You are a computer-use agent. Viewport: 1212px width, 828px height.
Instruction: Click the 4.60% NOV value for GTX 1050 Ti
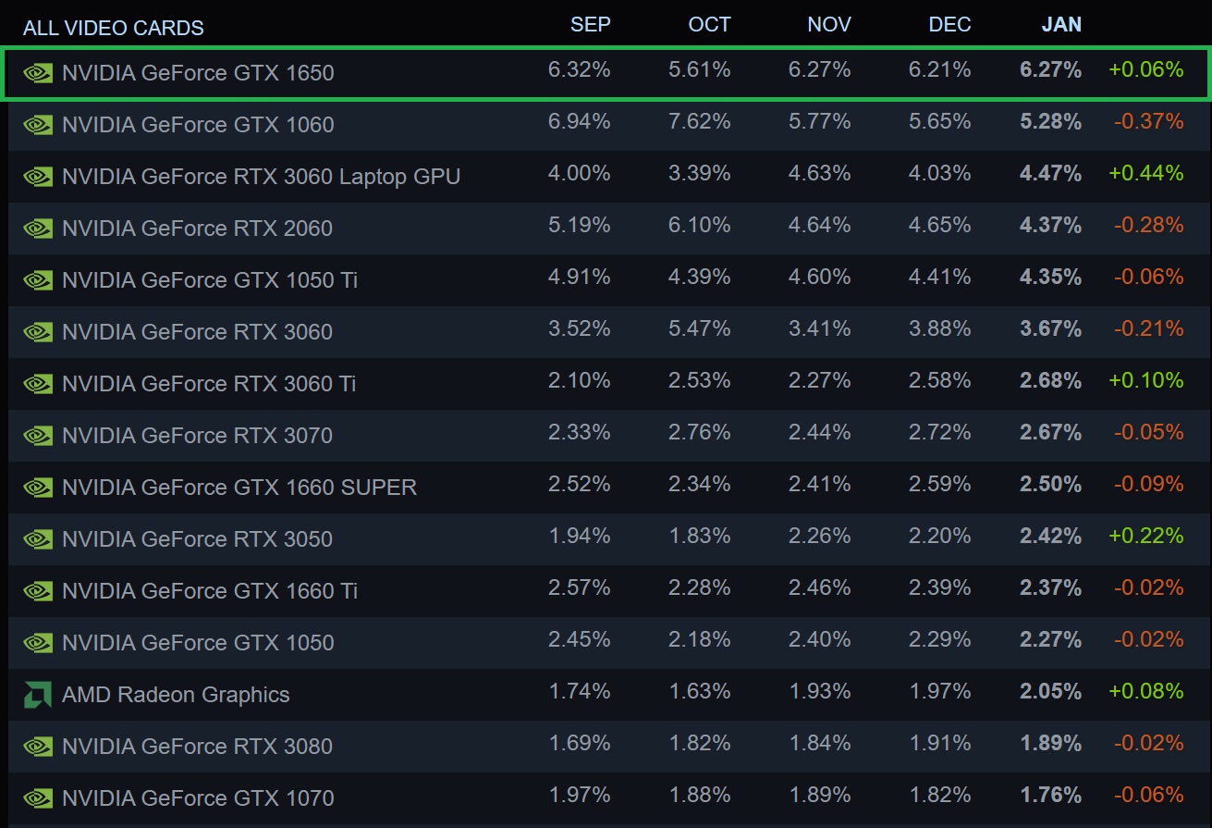click(820, 277)
